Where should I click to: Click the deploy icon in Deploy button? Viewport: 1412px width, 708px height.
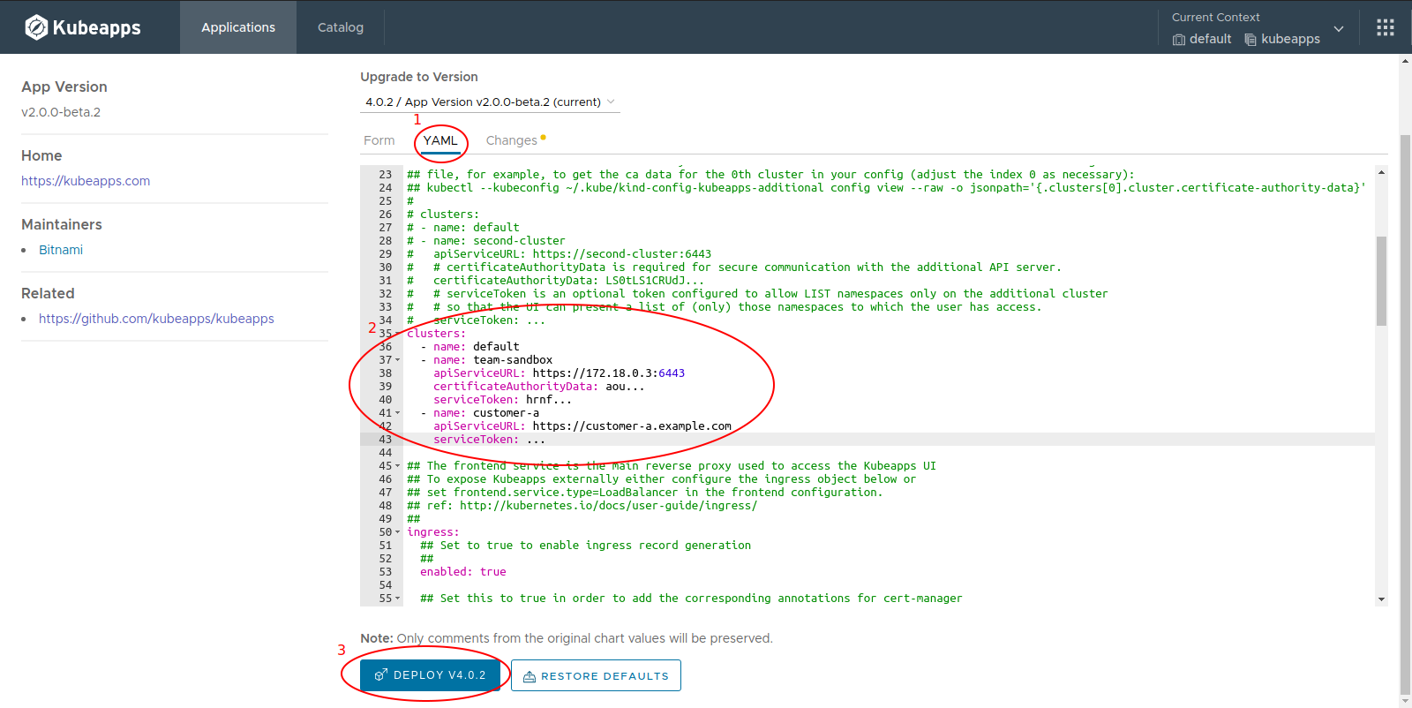pyautogui.click(x=381, y=675)
